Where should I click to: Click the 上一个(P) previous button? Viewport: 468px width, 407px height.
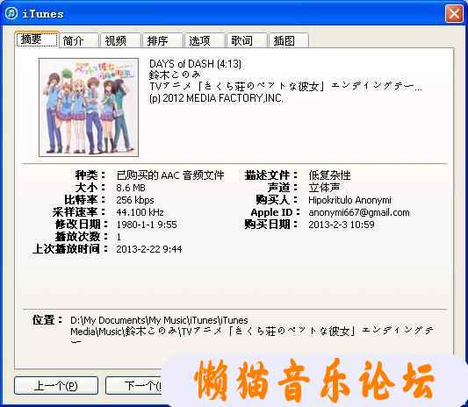click(x=56, y=386)
